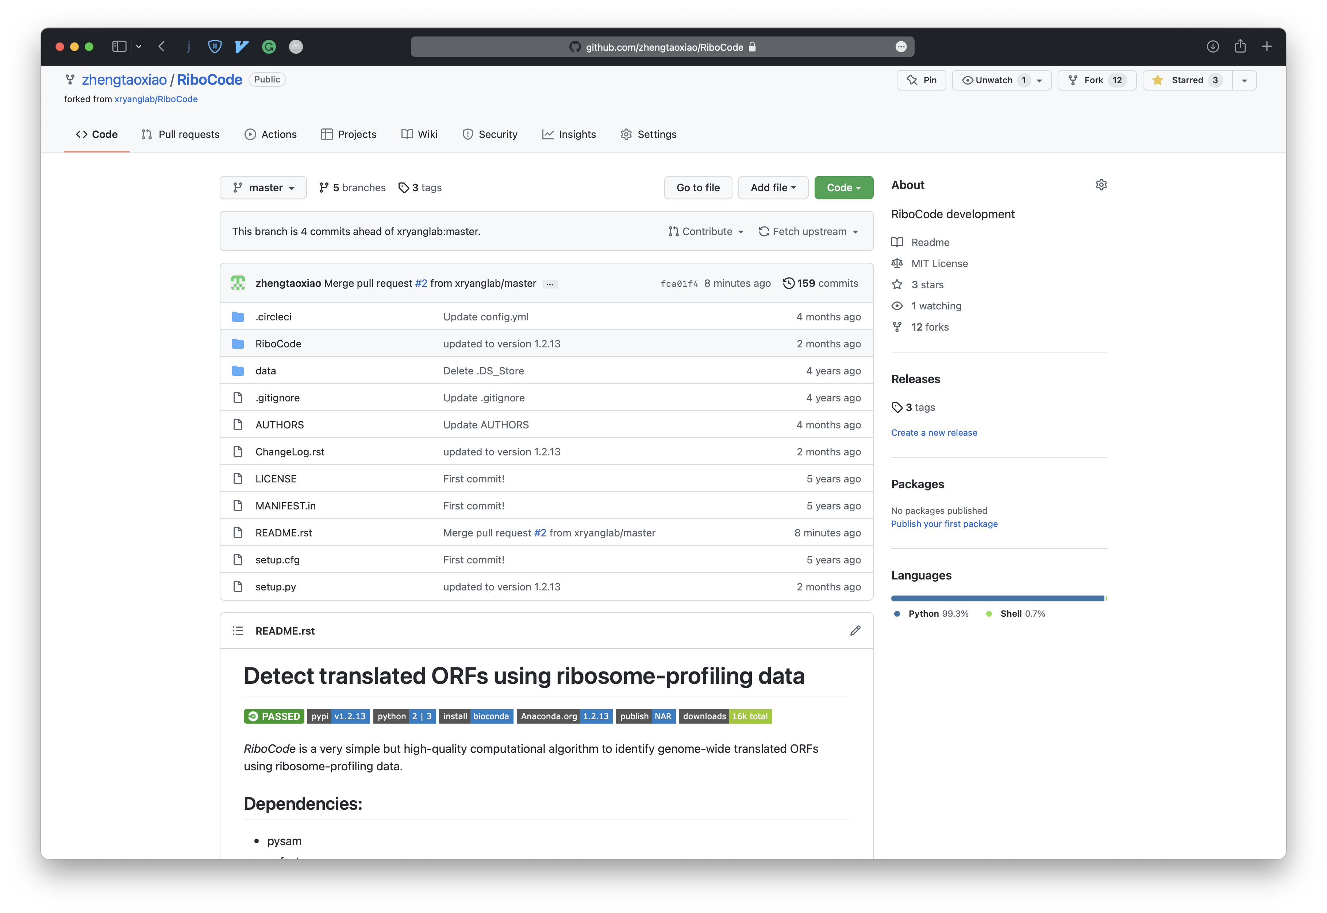
Task: Click the Bitwarden shield extension icon
Action: pyautogui.click(x=215, y=46)
